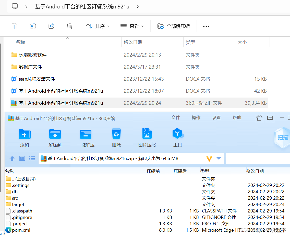Viewport: 290px width, 235px height.
Task: Click the Delete trash icon in Explorer toolbar
Action: [69, 26]
